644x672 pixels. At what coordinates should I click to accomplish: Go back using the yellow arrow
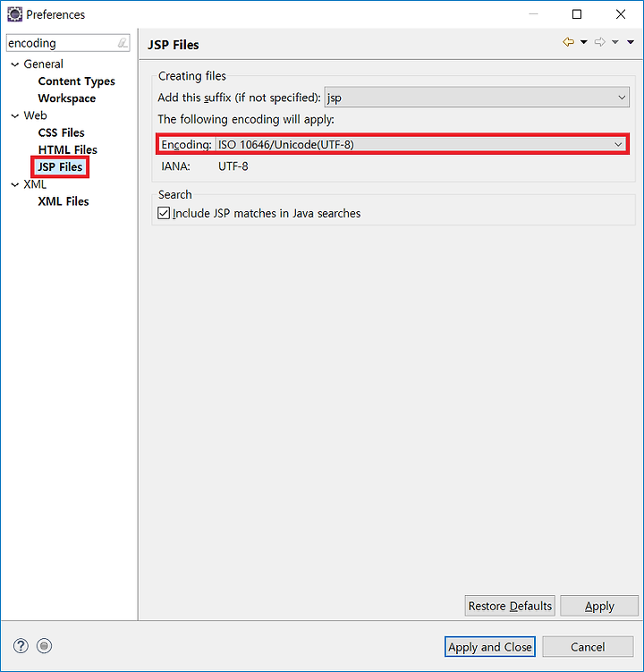(568, 42)
